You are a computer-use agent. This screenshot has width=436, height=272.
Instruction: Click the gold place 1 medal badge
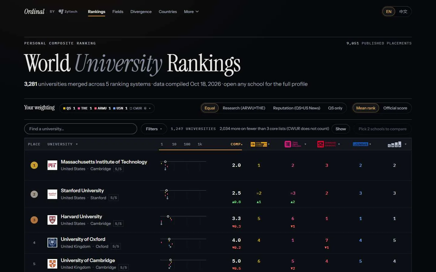click(34, 165)
